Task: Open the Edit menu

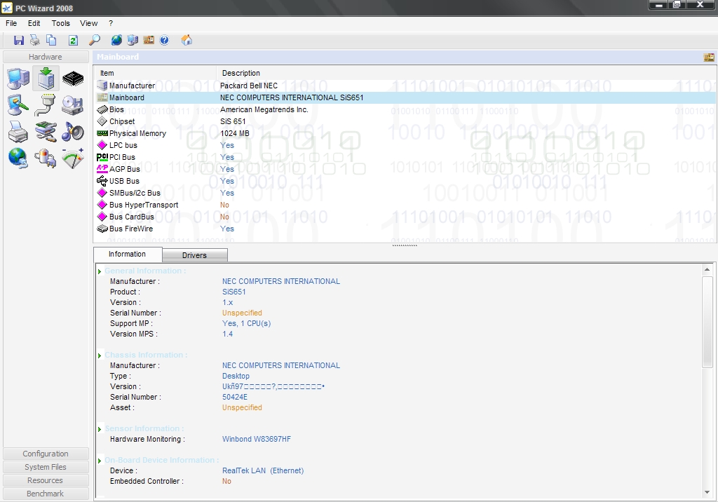Action: coord(34,23)
